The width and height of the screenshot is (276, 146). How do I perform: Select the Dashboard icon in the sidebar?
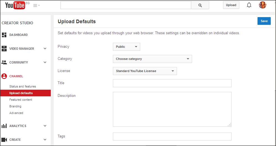click(4, 35)
